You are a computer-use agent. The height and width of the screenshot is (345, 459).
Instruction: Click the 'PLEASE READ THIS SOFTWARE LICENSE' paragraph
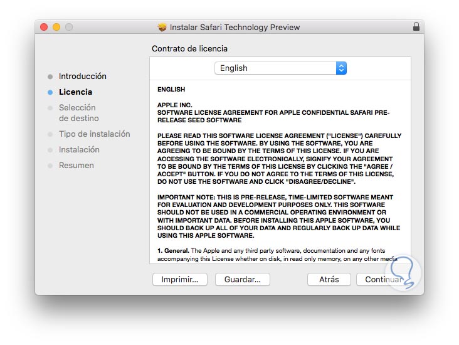[x=279, y=159]
